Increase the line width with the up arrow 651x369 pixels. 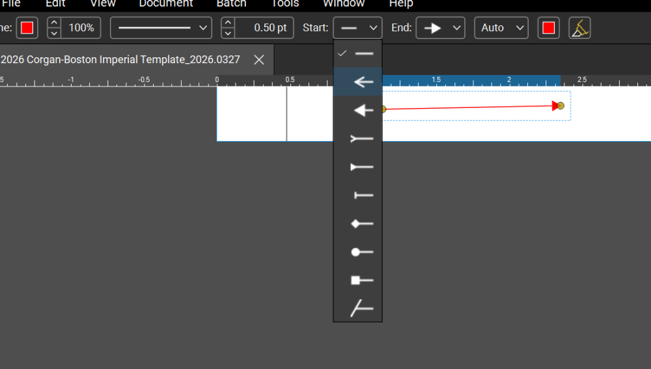pos(228,22)
